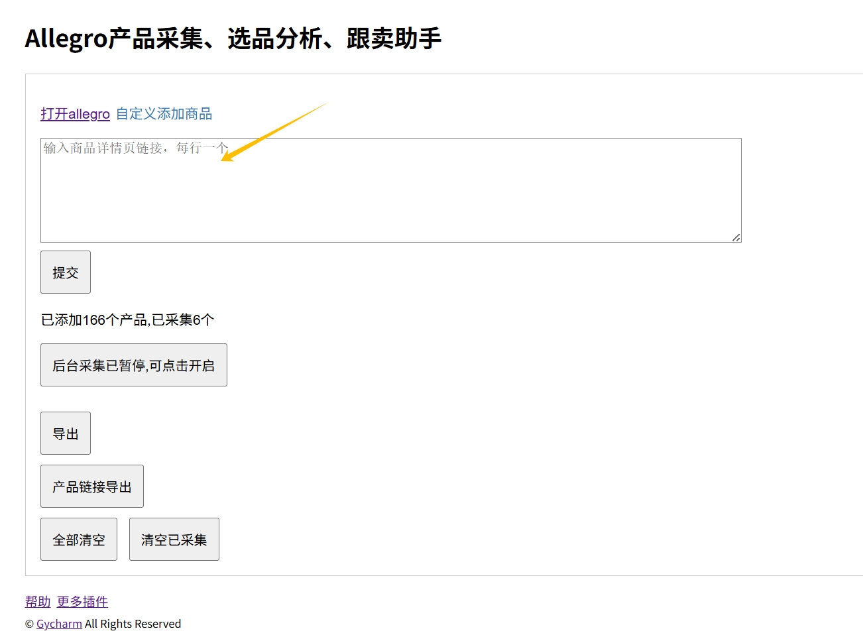863x641 pixels.
Task: Click 产品链接导出 button
Action: (x=92, y=487)
